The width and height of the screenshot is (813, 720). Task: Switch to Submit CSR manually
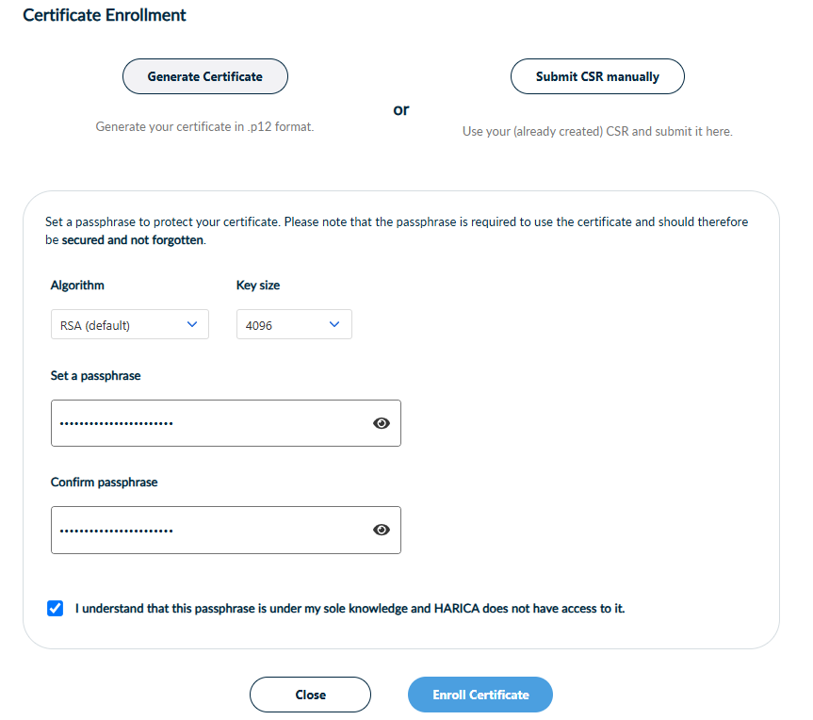pos(597,76)
